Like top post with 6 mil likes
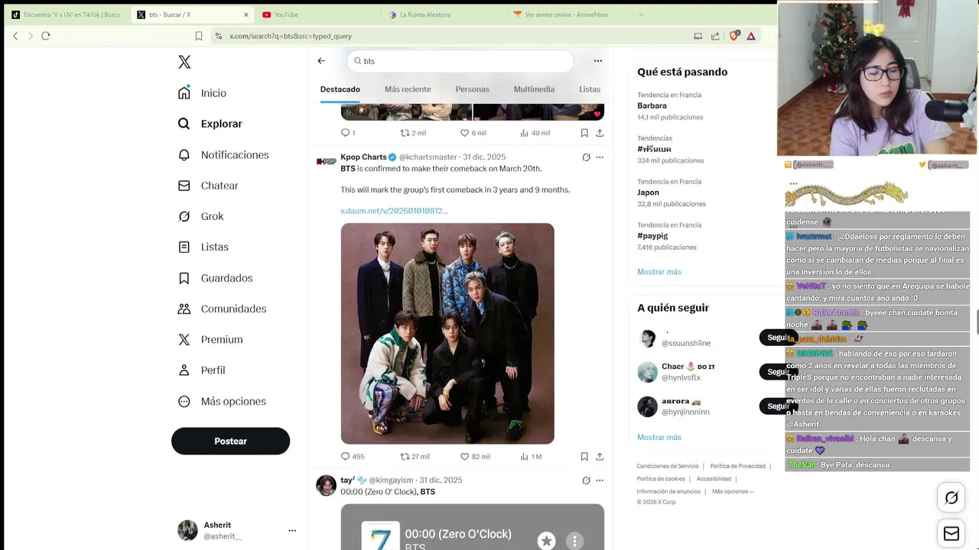 point(473,133)
